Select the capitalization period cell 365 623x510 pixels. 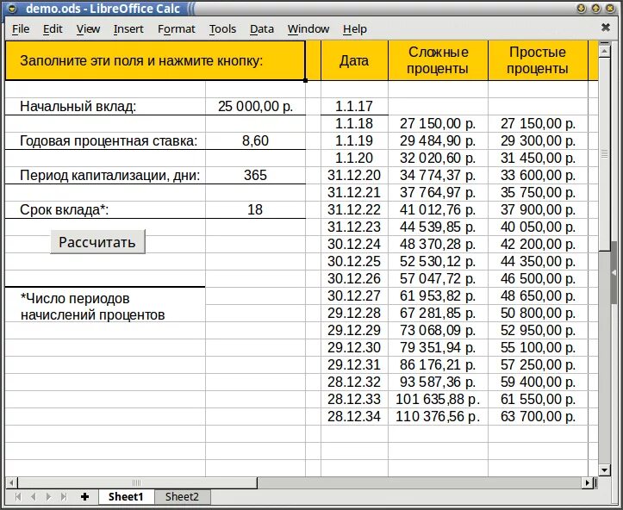tap(255, 175)
